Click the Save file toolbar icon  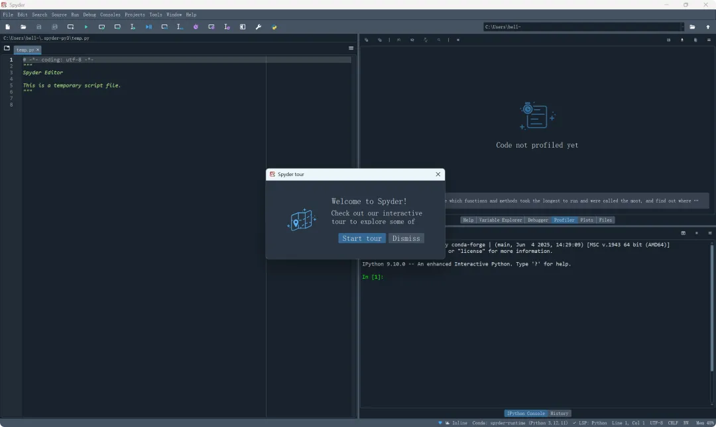pyautogui.click(x=39, y=27)
